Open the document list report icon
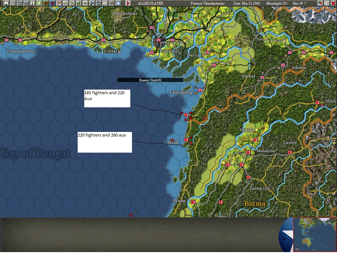Screen dimensions: 337x257 pos(13,3)
